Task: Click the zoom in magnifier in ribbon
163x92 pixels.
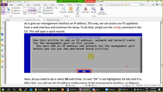Action: 57,8
